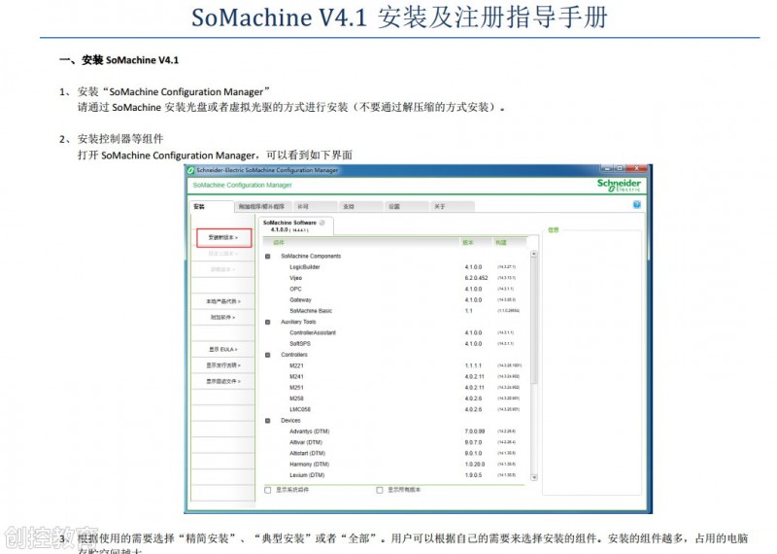The height and width of the screenshot is (554, 777).
Task: Select the SoMachine Basic row
Action: point(396,311)
